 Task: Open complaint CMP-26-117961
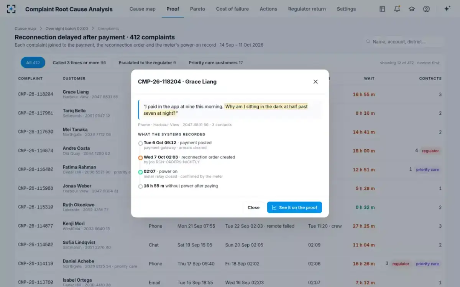[36, 113]
